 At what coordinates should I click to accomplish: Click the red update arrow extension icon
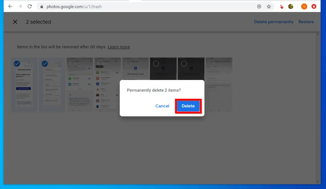314,6
